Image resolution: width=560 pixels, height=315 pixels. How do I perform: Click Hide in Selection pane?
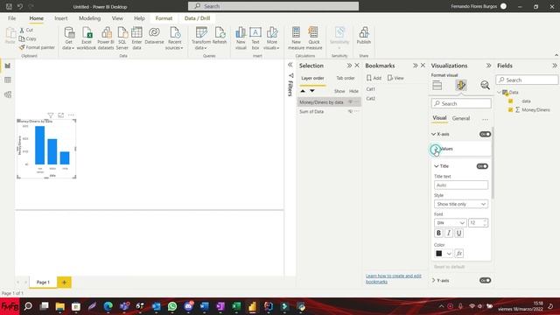coord(353,91)
